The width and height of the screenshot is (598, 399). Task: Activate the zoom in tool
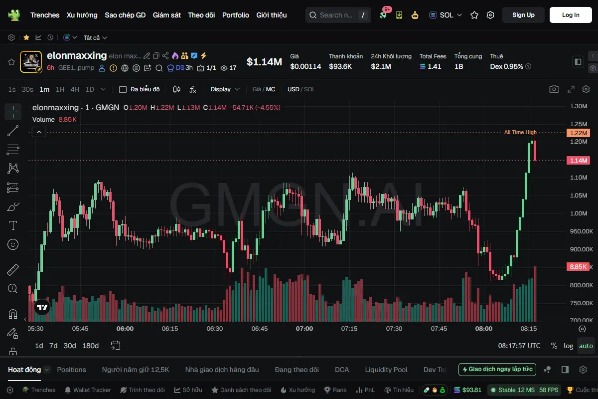(13, 288)
